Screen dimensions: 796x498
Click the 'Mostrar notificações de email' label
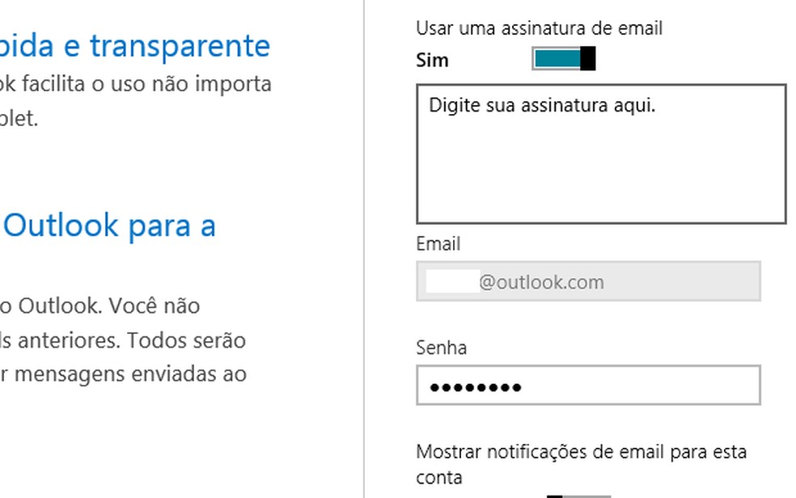click(x=581, y=451)
